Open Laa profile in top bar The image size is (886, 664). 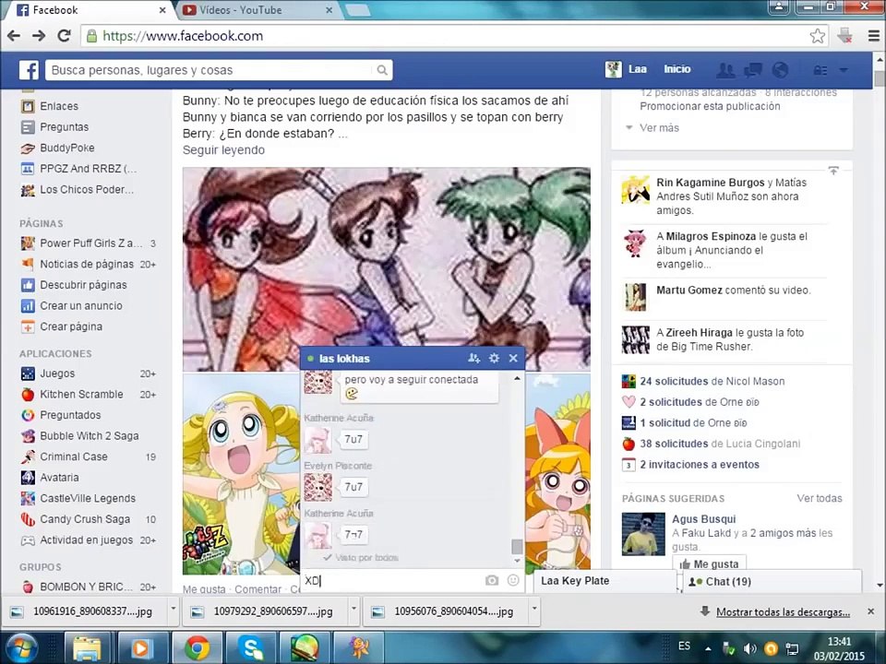pos(626,69)
